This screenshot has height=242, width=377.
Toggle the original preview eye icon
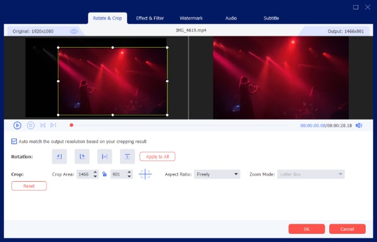pos(74,31)
